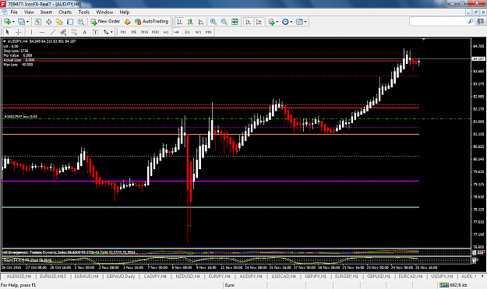The height and width of the screenshot is (289, 487).
Task: Open the Charts menu
Action: point(65,12)
